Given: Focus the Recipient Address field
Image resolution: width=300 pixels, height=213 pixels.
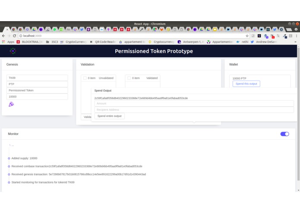Looking at the screenshot, I should 194,110.
